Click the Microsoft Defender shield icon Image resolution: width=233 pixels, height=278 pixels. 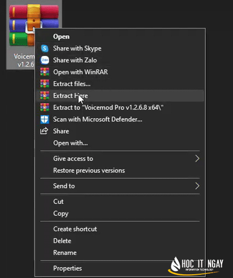[x=45, y=119]
